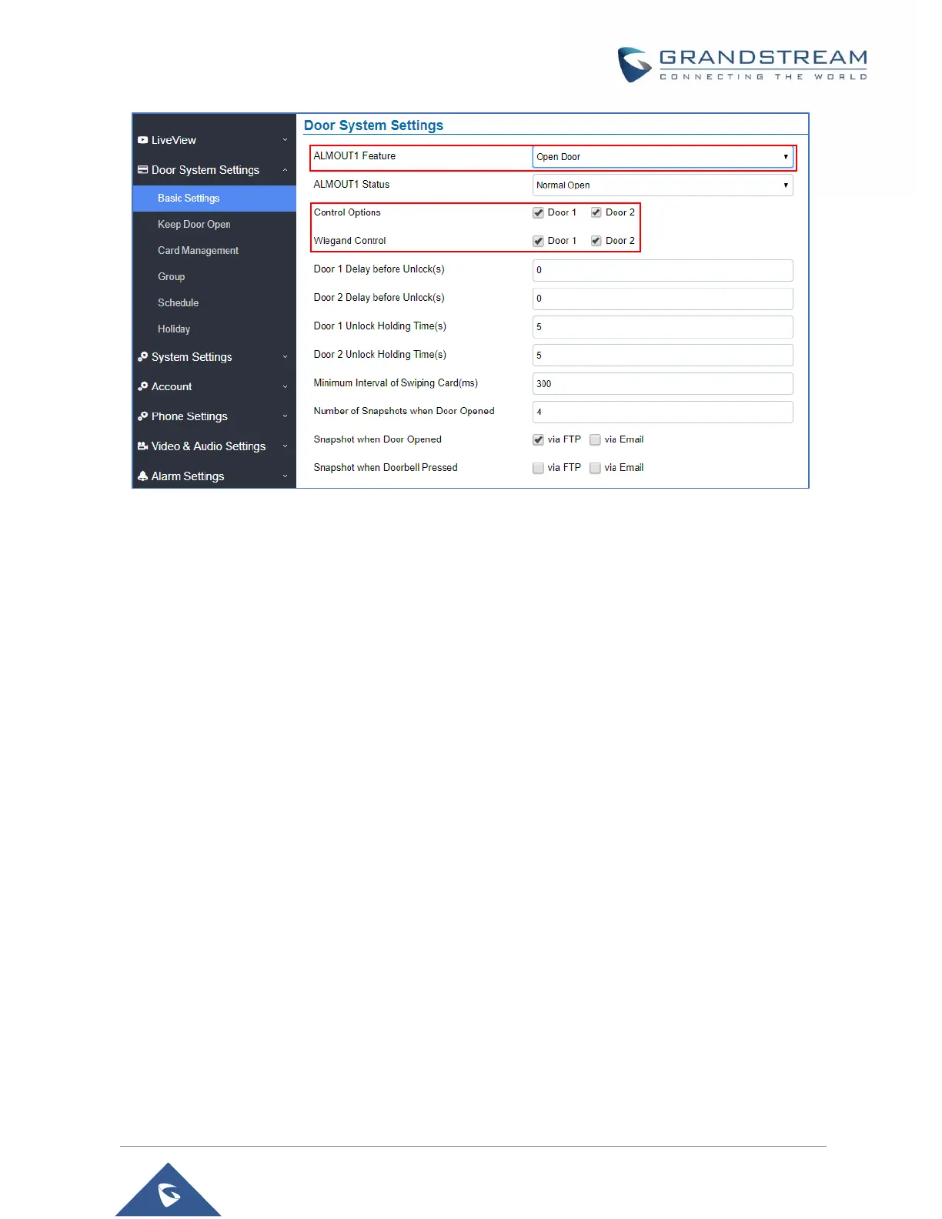Enable via Email for Snapshot when Doorbell Pressed

pos(595,468)
